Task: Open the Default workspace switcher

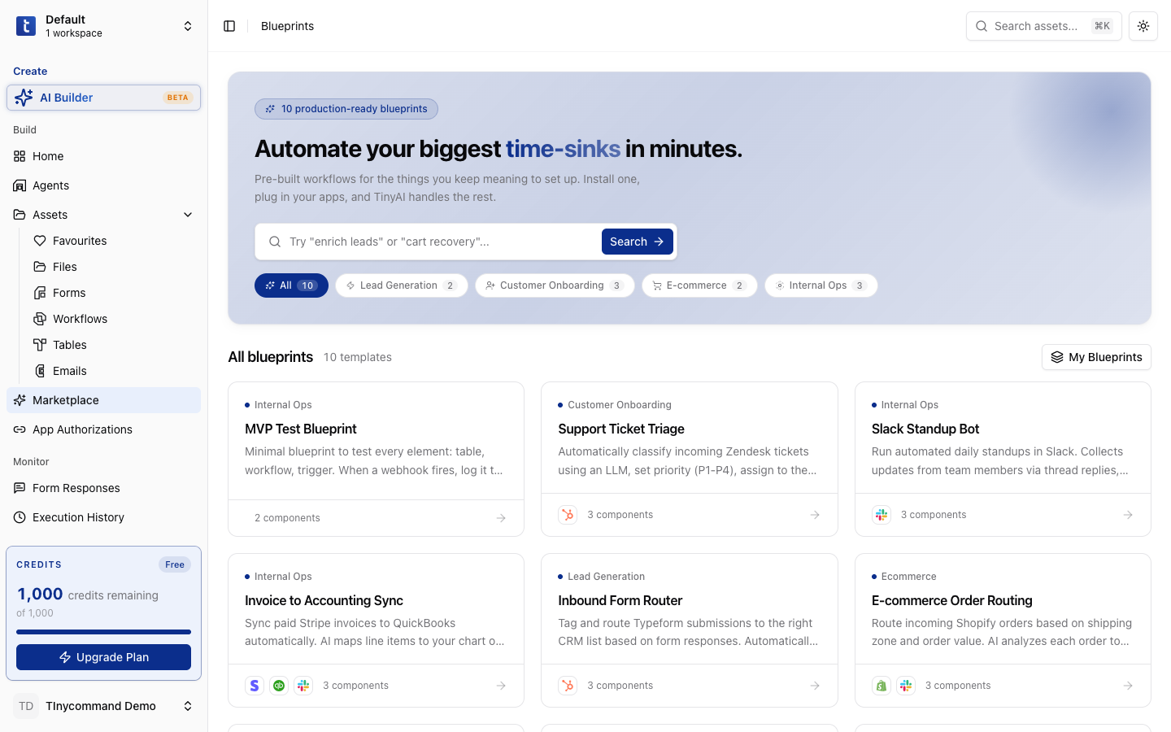Action: click(103, 26)
